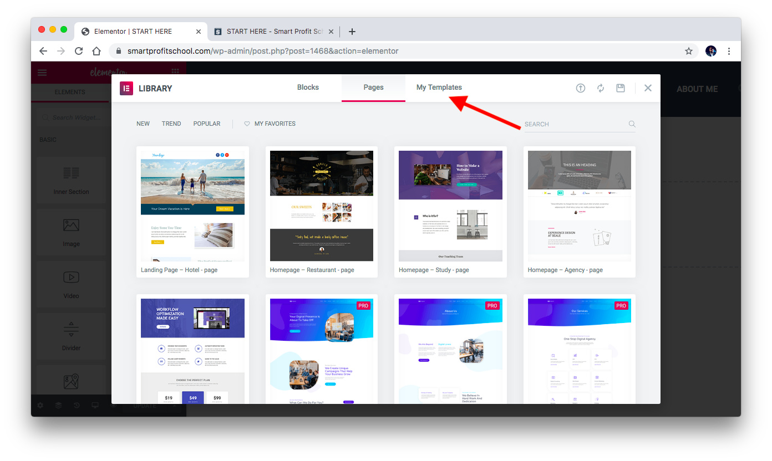Open the revision history icon
The image size is (772, 461).
tap(77, 406)
